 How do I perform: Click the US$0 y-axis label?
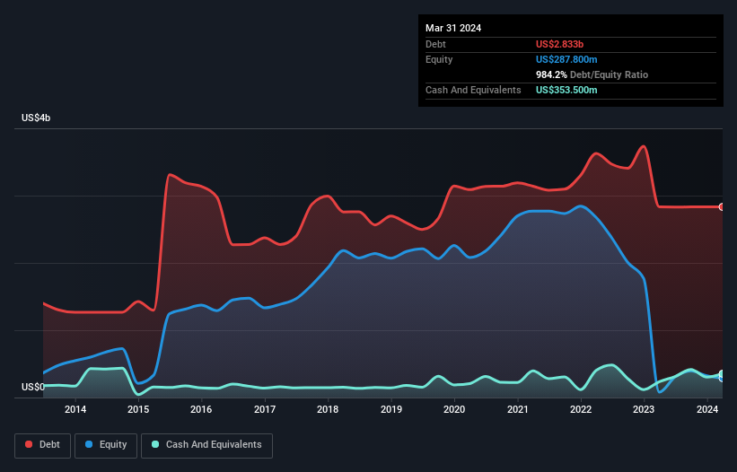click(33, 387)
